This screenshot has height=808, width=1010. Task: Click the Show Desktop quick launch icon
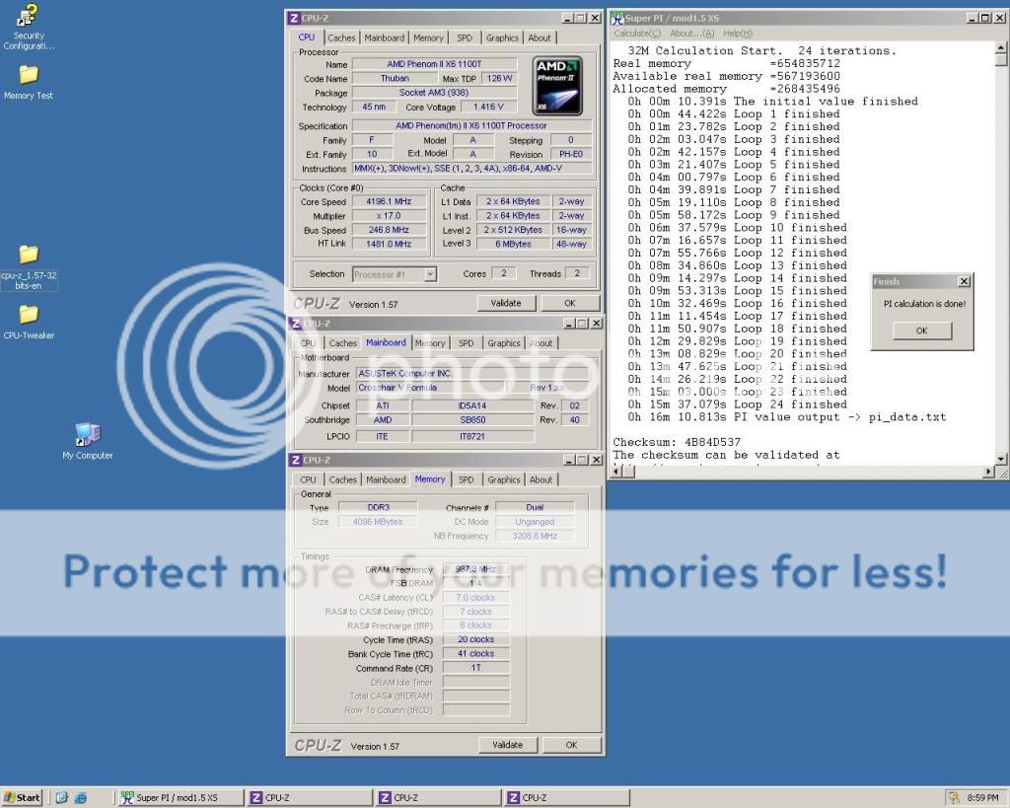[61, 797]
